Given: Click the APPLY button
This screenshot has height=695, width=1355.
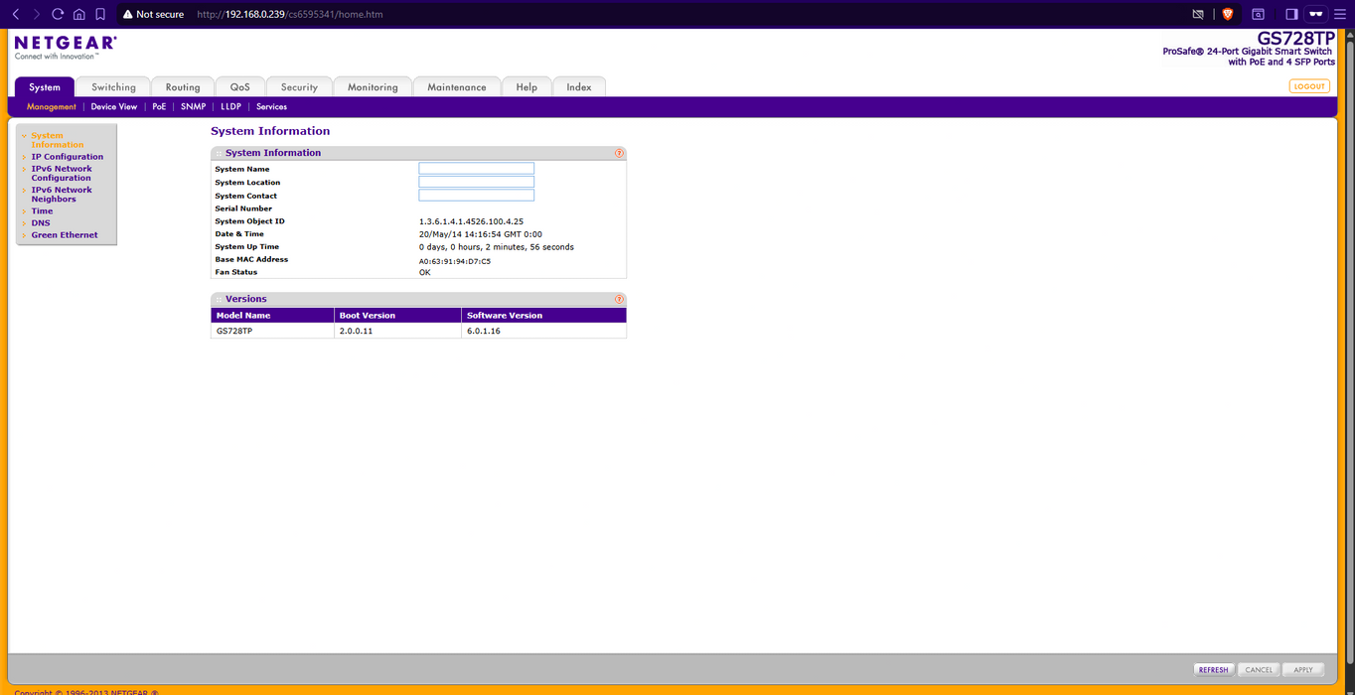Looking at the screenshot, I should [1303, 670].
